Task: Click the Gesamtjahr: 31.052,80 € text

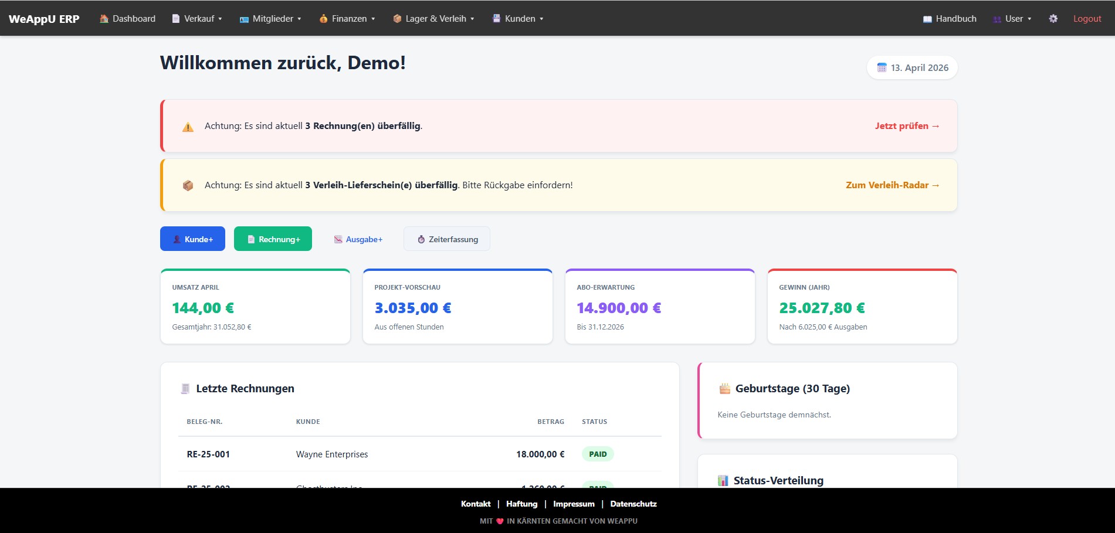Action: pyautogui.click(x=212, y=327)
